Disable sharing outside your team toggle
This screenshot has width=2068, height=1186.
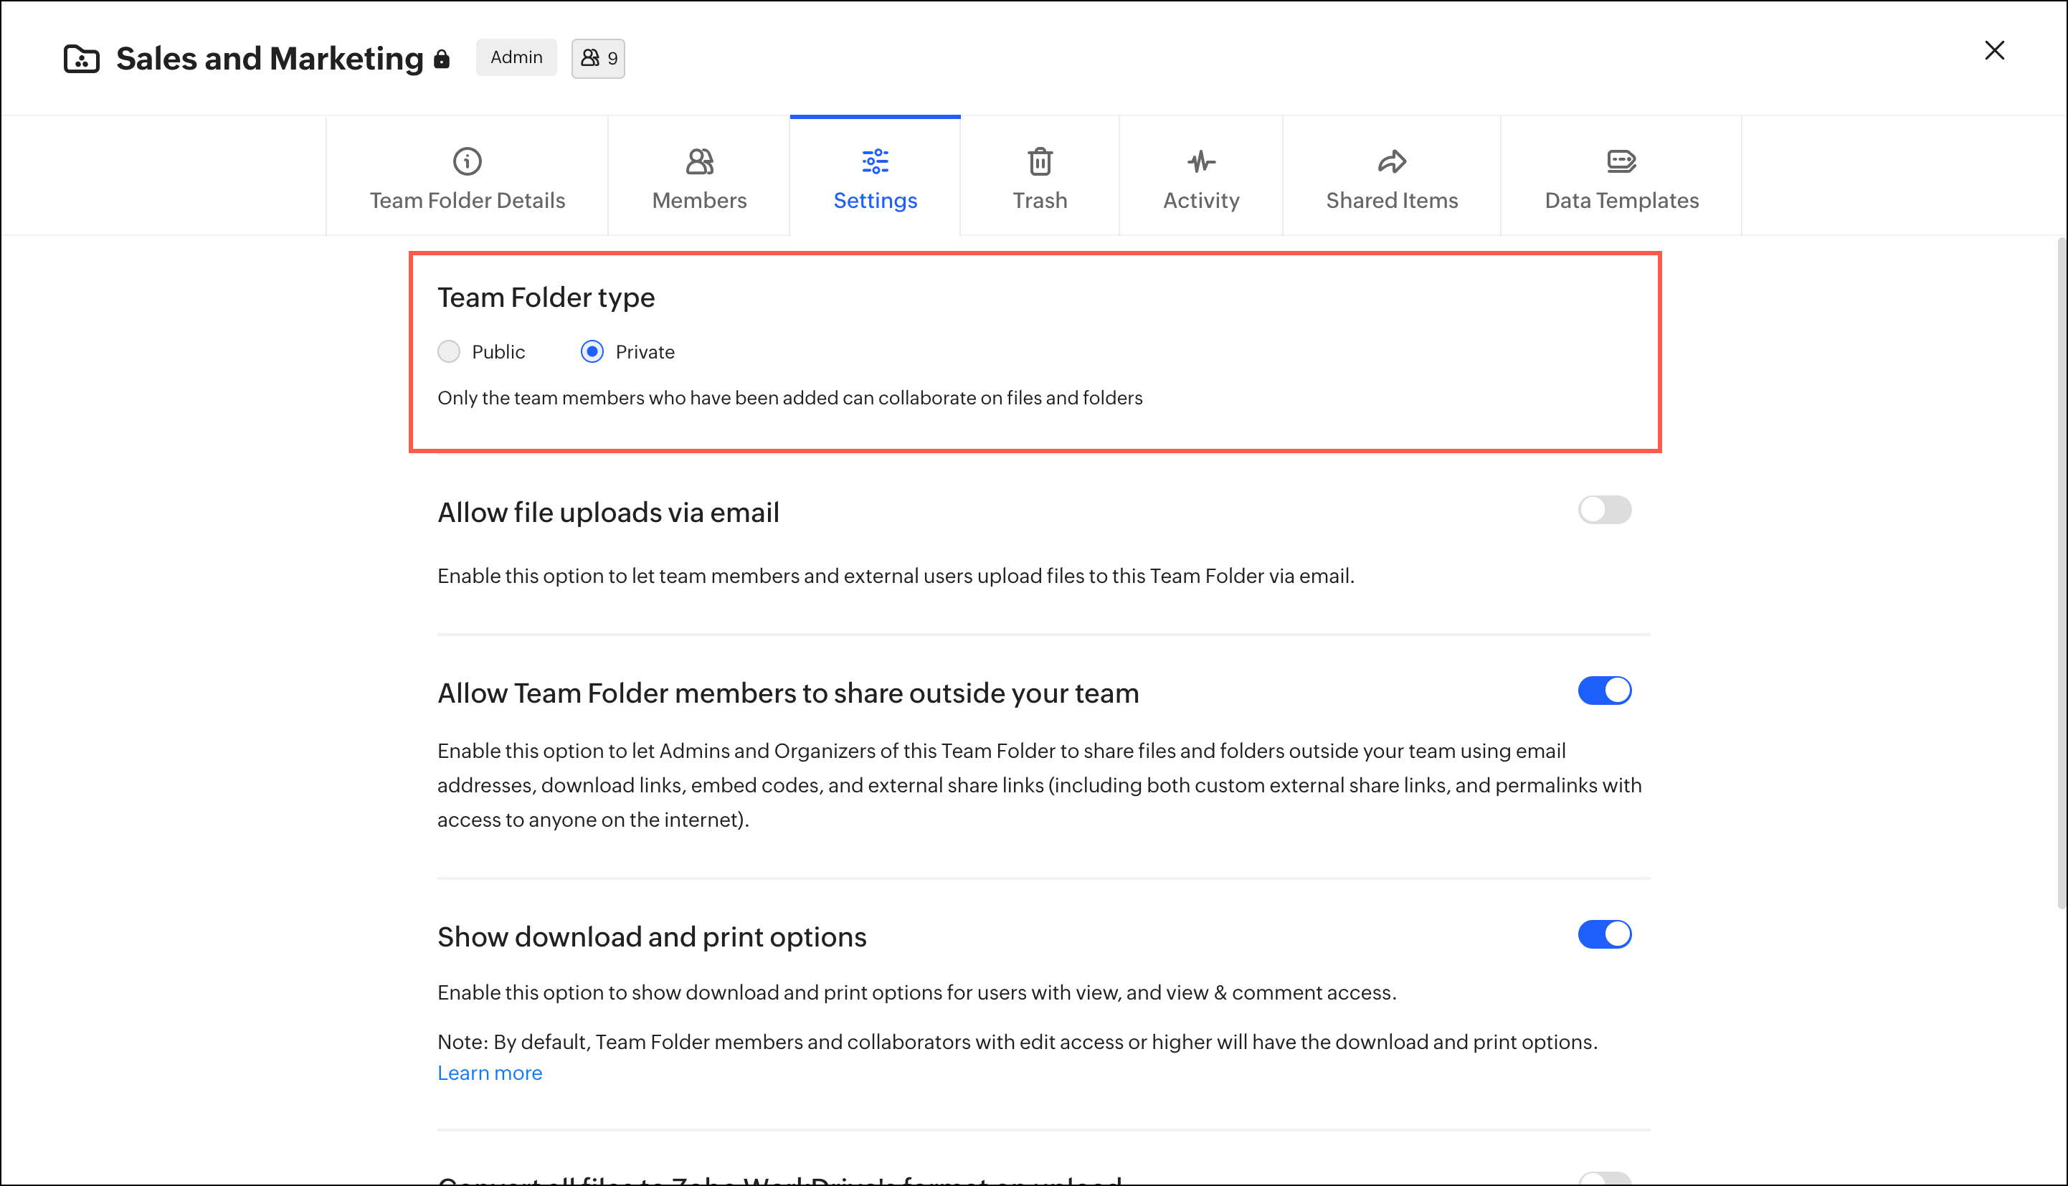[1604, 691]
